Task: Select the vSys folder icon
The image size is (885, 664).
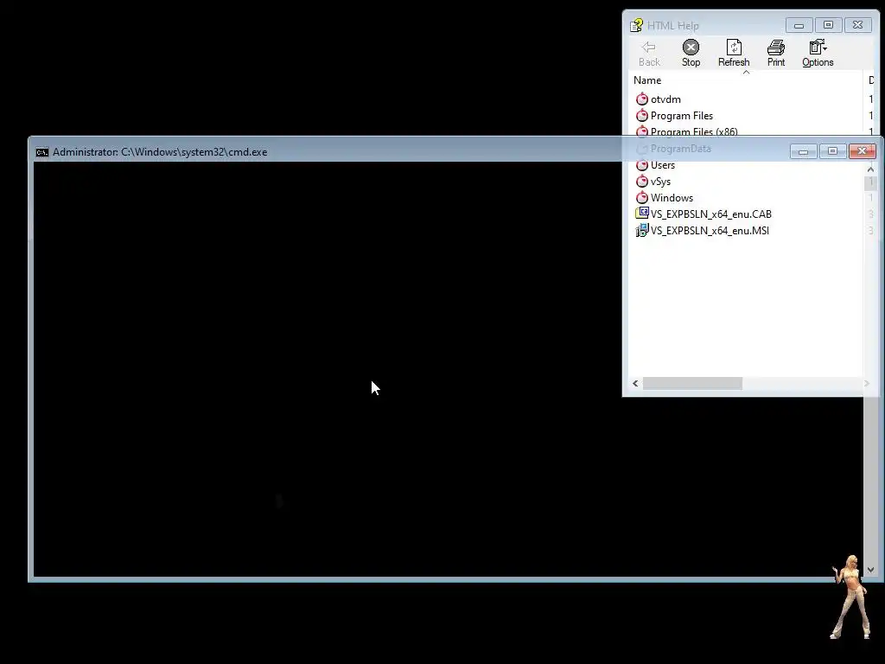Action: click(642, 182)
